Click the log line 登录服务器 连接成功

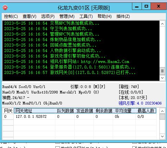[x=69, y=67]
